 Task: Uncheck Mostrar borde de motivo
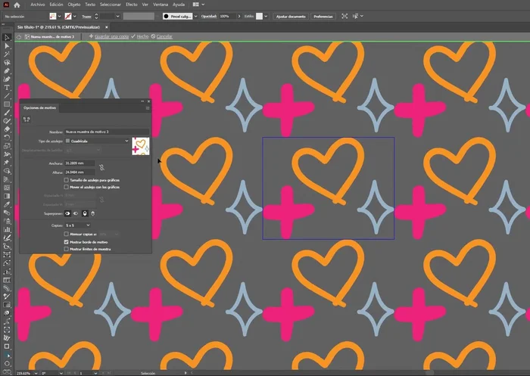click(67, 241)
